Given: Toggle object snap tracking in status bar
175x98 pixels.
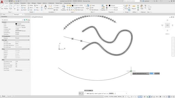Looking at the screenshot, I should 139,97.
